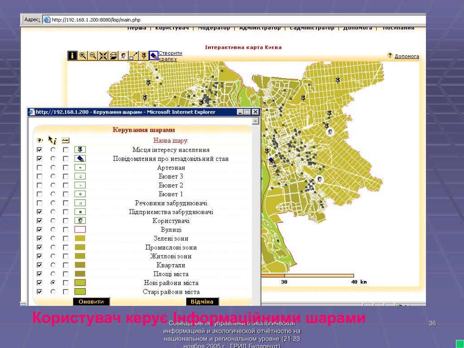
Task: Click the Зелені зони color swatch
Action: coord(80,238)
